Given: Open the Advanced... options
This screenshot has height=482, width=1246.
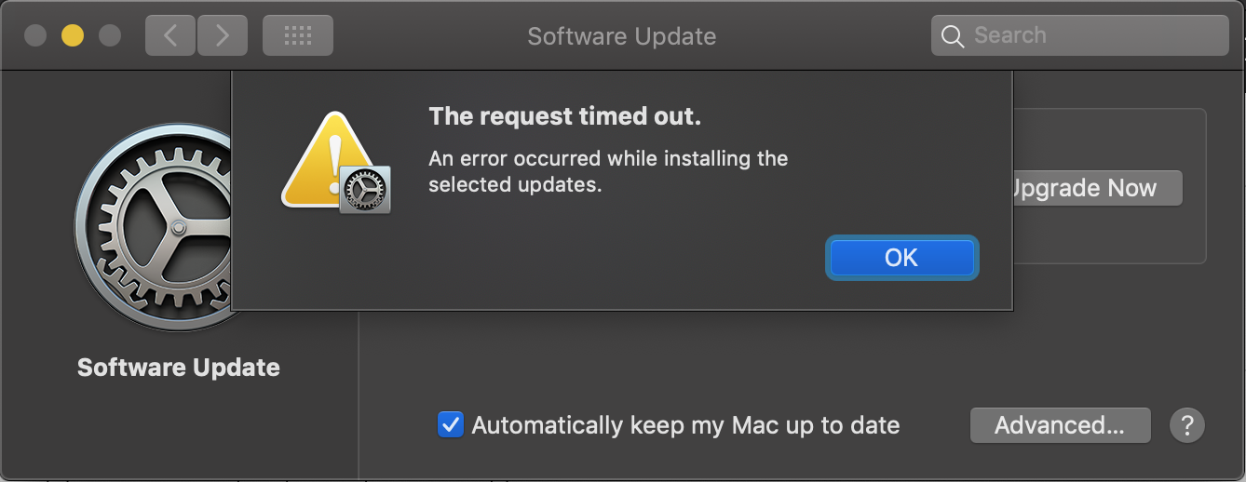Looking at the screenshot, I should [1060, 426].
